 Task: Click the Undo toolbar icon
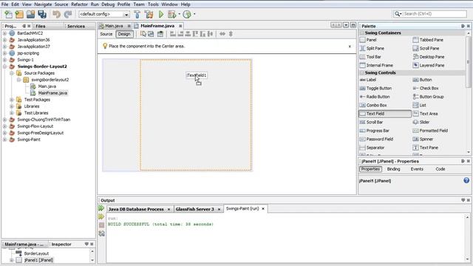tap(56, 14)
